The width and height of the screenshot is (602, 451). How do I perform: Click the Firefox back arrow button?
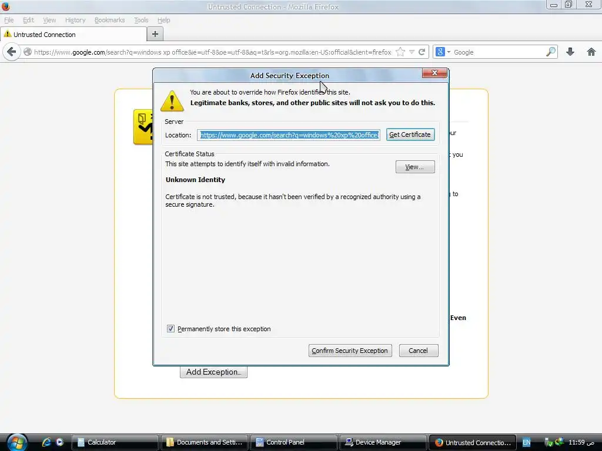[12, 52]
